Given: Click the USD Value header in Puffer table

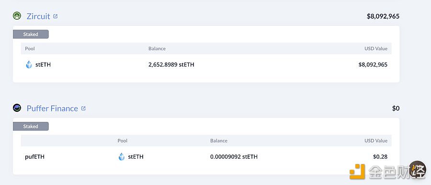Looking at the screenshot, I should click(376, 141).
